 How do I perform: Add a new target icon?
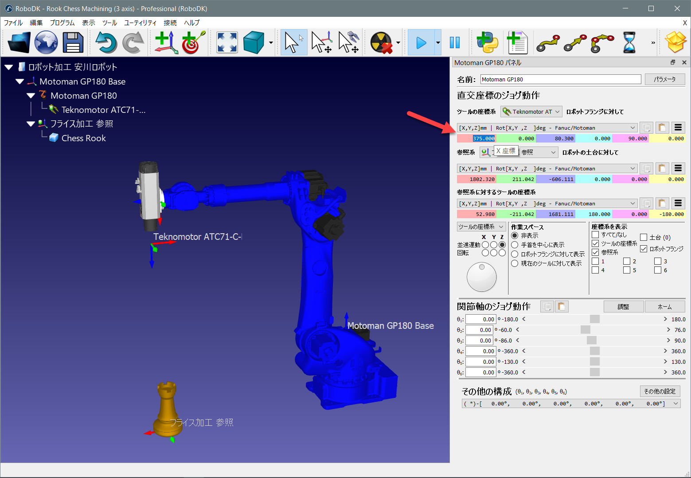click(x=193, y=42)
